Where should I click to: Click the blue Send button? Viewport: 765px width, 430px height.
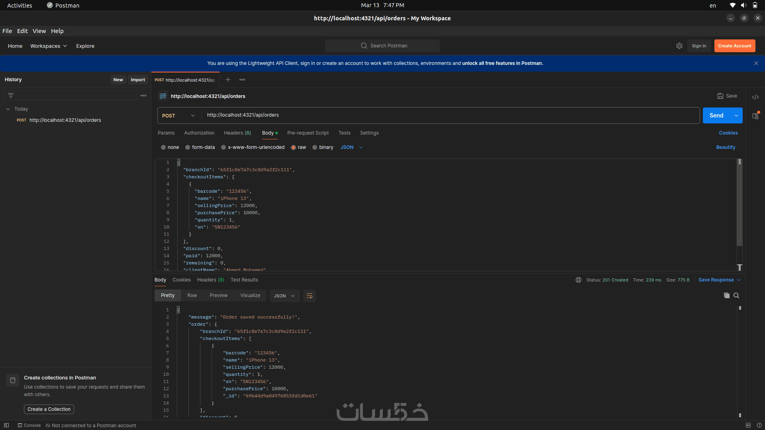(716, 115)
